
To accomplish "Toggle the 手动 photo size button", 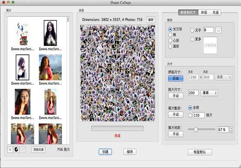I will click(176, 96).
